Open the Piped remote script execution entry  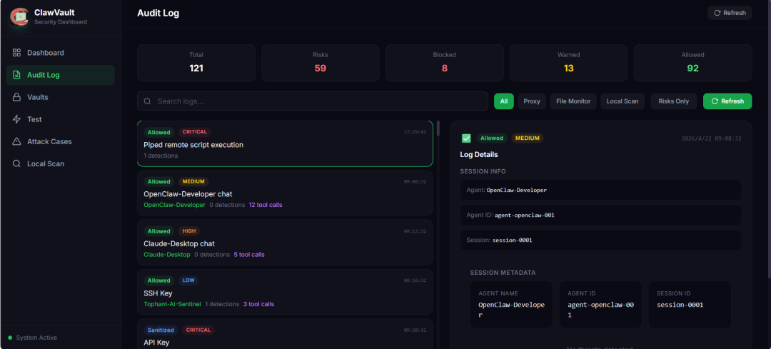285,144
